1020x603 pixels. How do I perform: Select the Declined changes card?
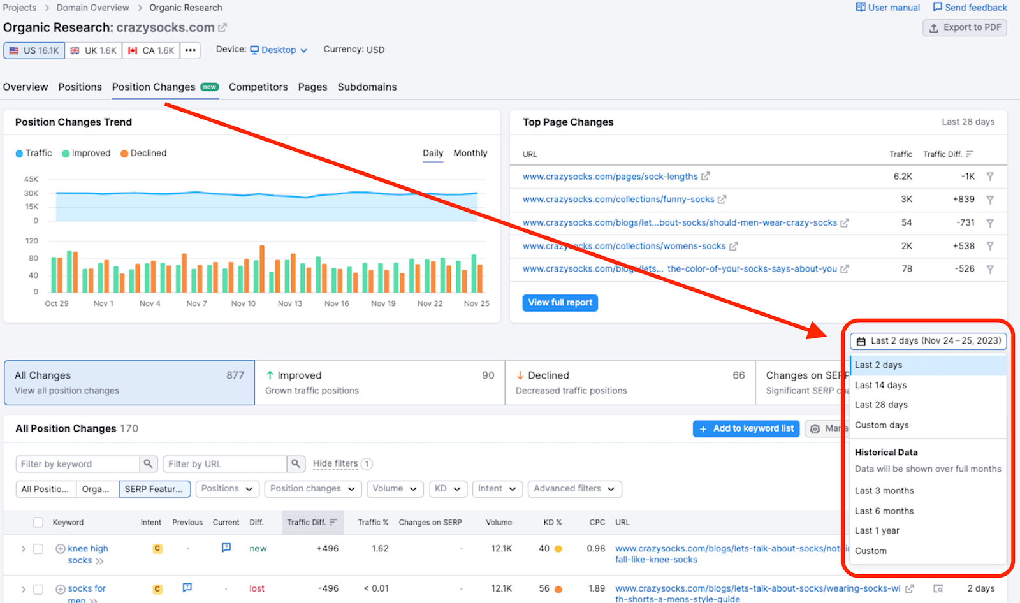(630, 383)
